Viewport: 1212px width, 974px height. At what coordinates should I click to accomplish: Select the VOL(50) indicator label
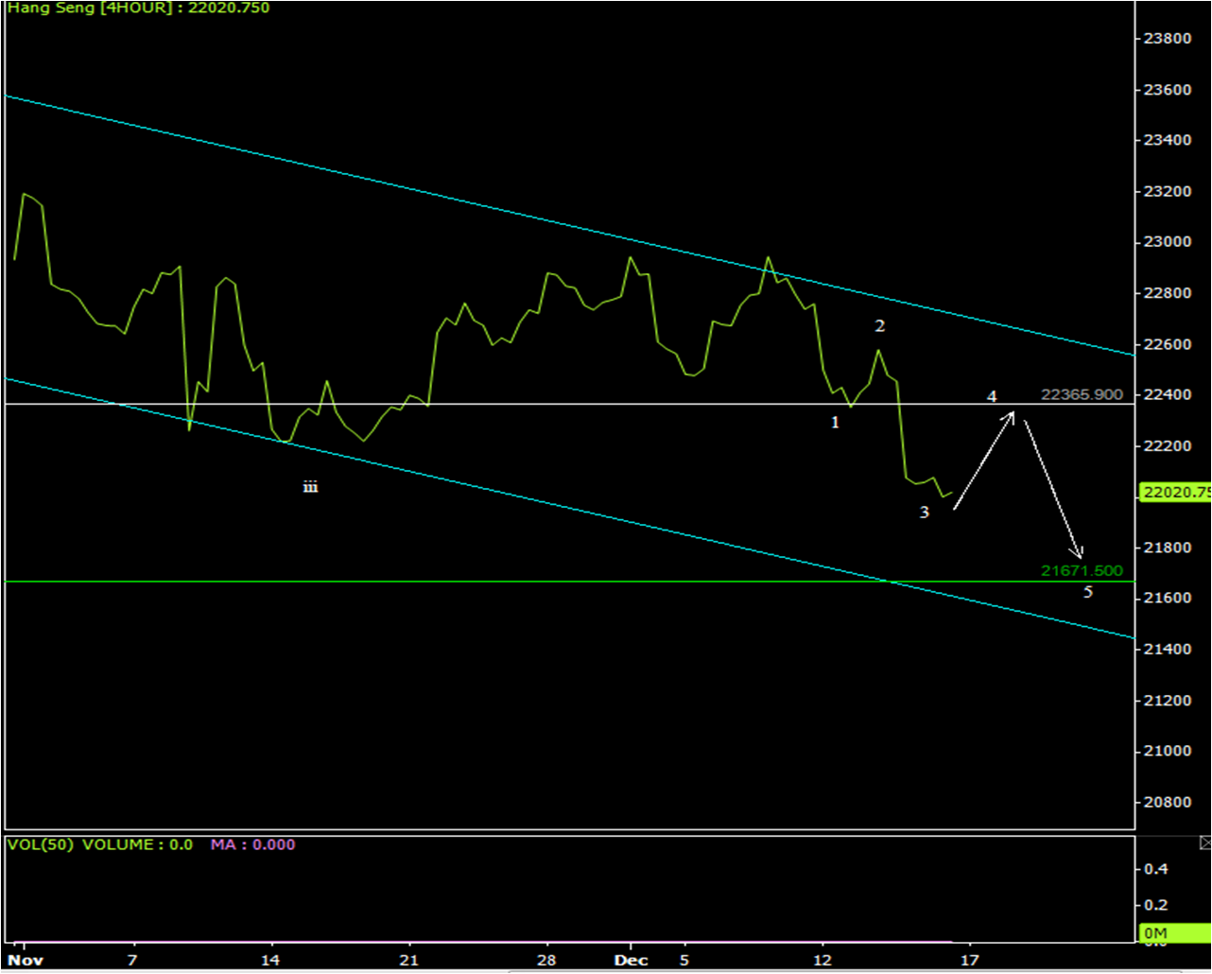pyautogui.click(x=40, y=844)
